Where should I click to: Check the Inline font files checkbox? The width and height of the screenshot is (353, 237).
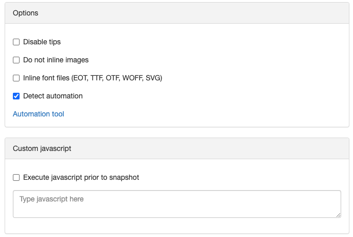click(16, 78)
